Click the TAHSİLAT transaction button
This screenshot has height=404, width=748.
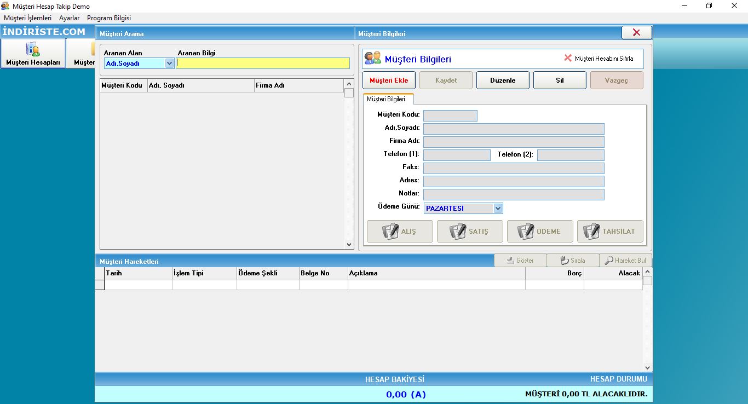tap(610, 231)
